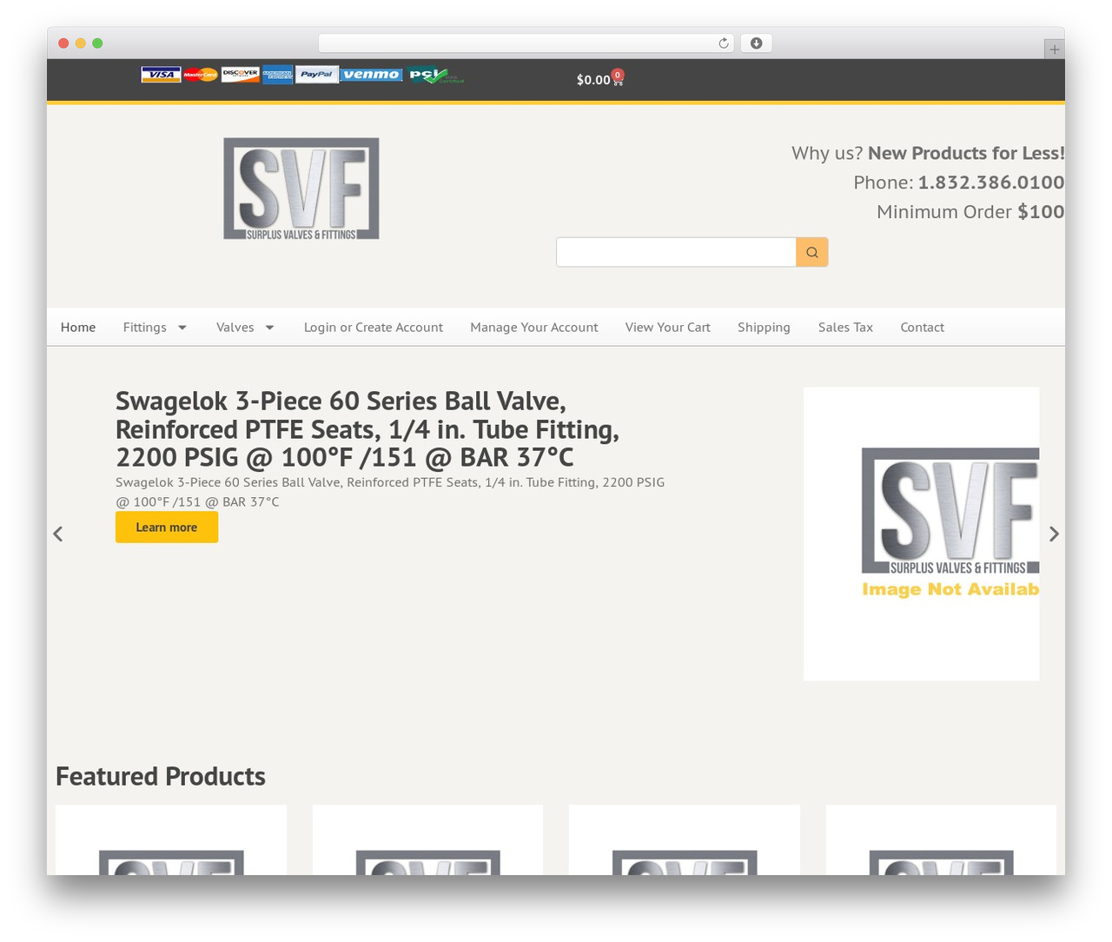The image size is (1112, 942).
Task: Click the PayPal payment icon
Action: (x=317, y=75)
